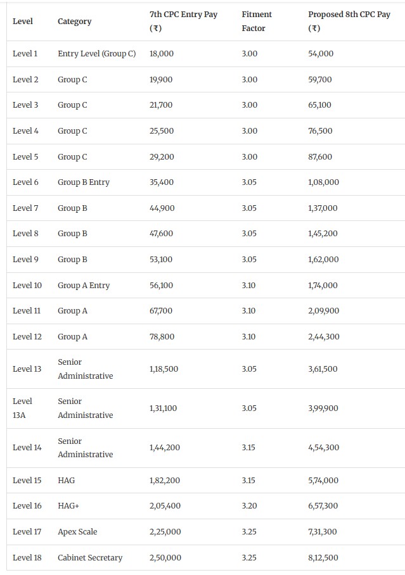Click the Group B Entry category cell
The height and width of the screenshot is (575, 405).
coord(83,182)
